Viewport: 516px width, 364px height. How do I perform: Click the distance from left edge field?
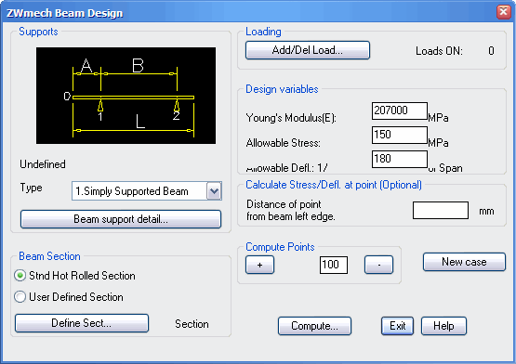coord(441,211)
